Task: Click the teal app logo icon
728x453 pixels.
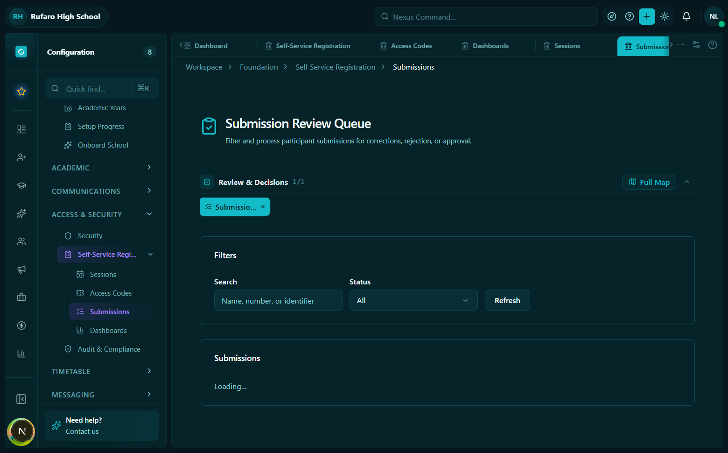Action: [21, 52]
